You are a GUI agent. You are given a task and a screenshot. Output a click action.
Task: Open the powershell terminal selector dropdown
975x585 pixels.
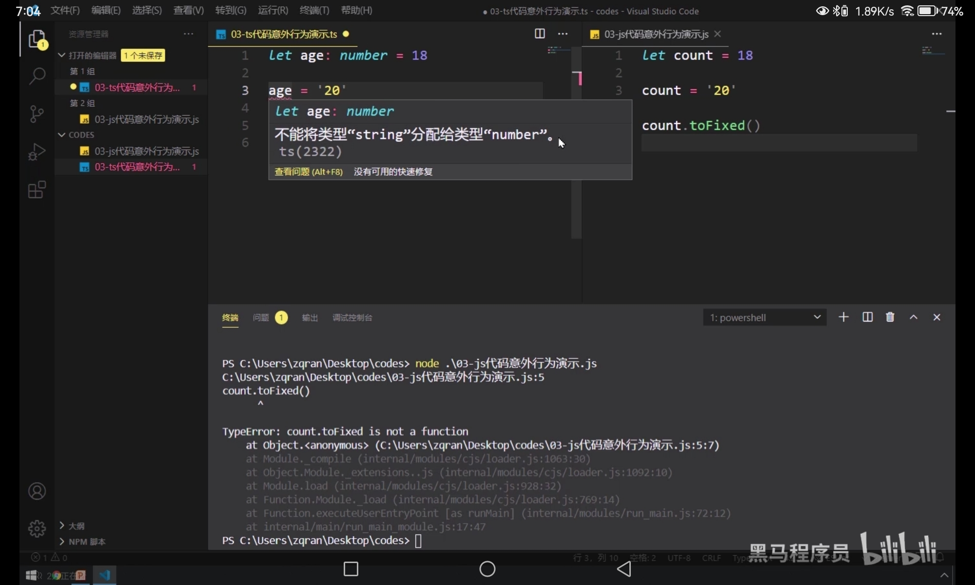[x=764, y=317]
